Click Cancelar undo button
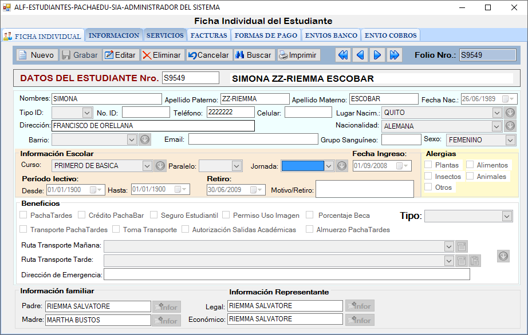The image size is (528, 335). coord(208,55)
